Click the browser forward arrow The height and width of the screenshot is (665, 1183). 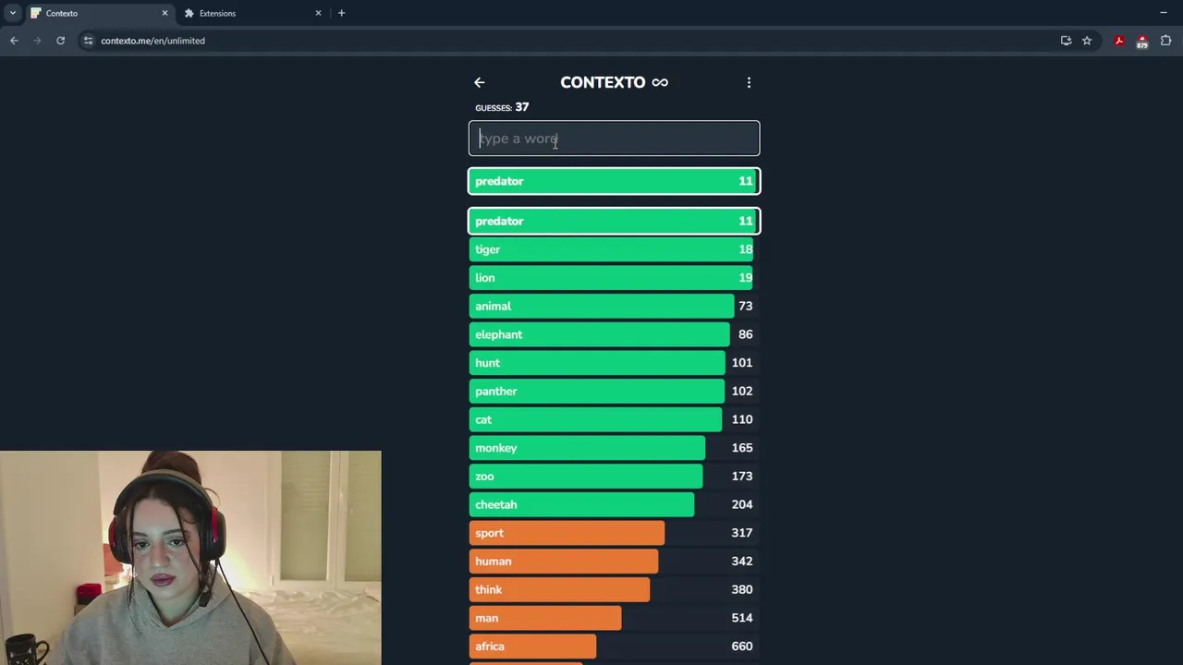pyautogui.click(x=37, y=41)
